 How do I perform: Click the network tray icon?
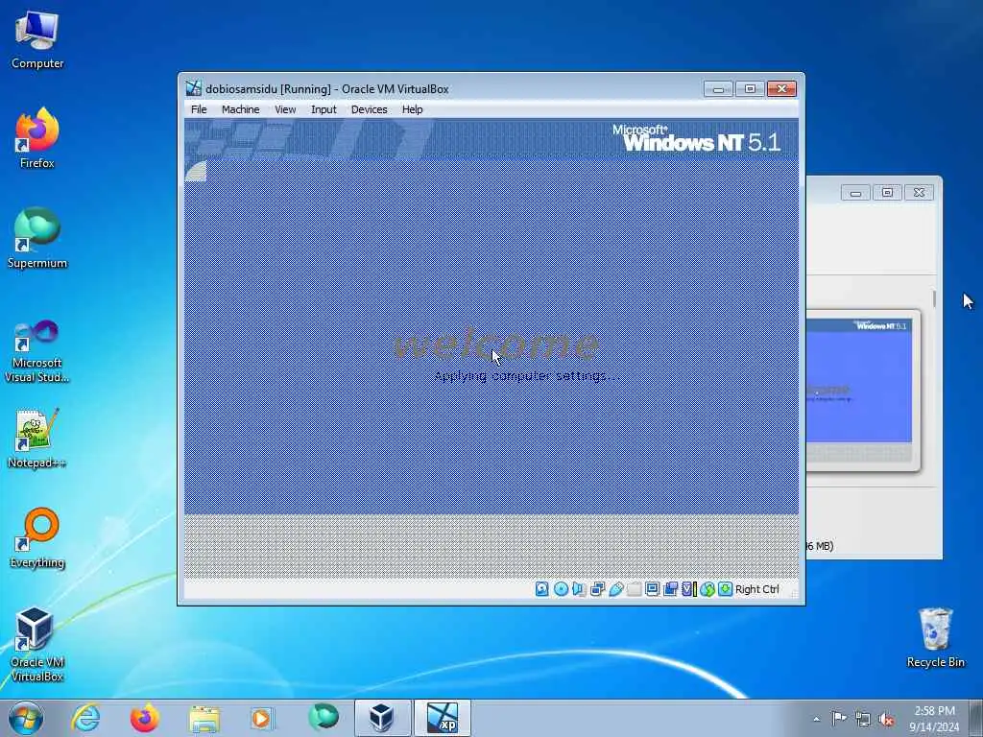coord(863,719)
